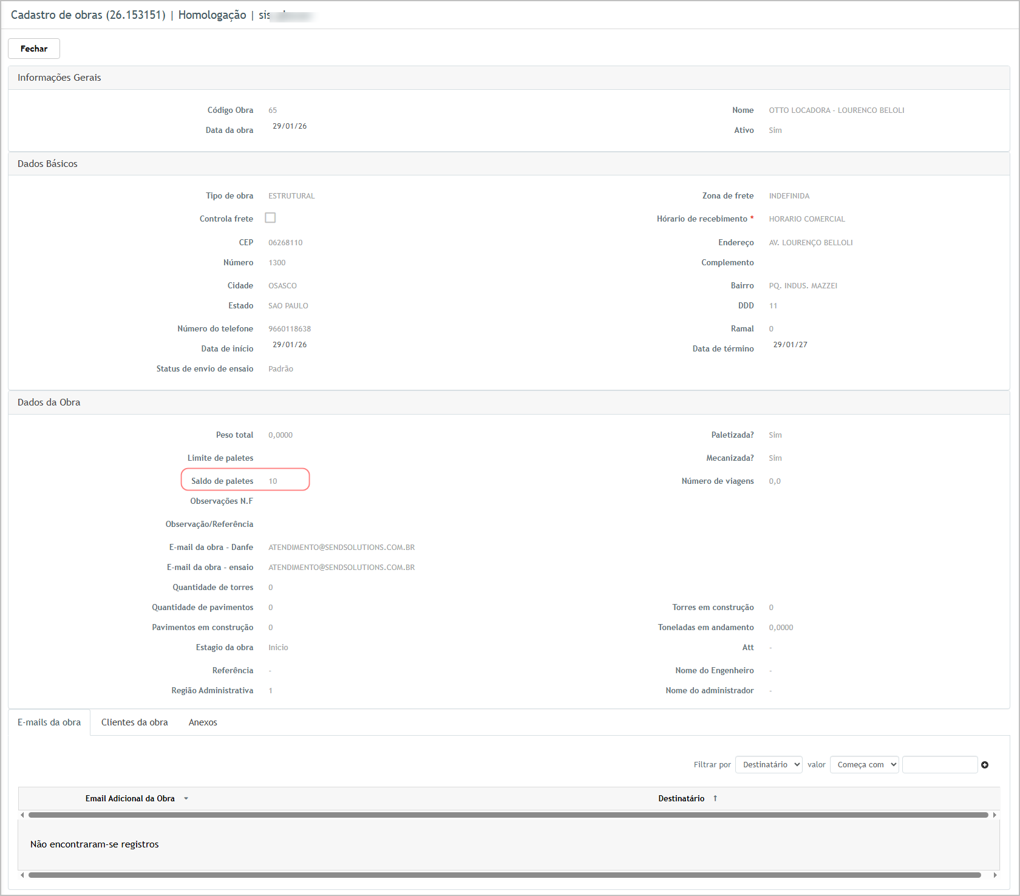
Task: Toggle the Controla frete checkbox
Action: [x=270, y=218]
